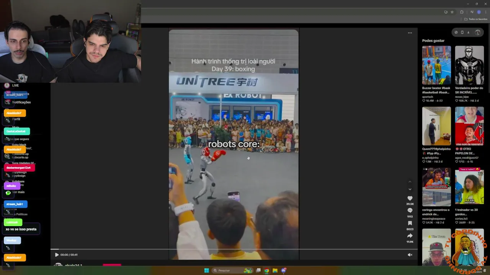Click the 'xo ve se isso presta' message
The image size is (490, 275).
point(21,229)
